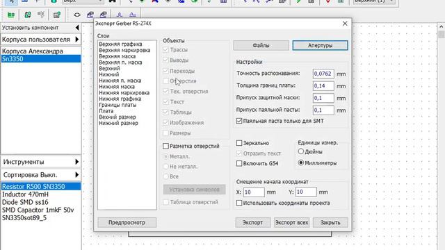Viewport: 445px width, 250px height.
Task: Click the Установка символов button
Action: point(195,190)
